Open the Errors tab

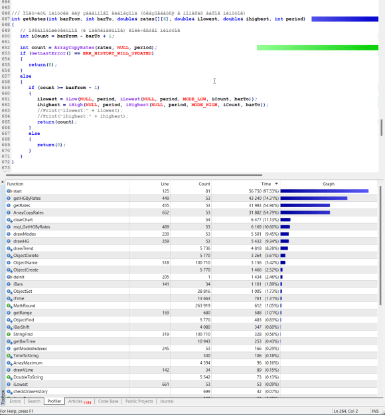pyautogui.click(x=15, y=401)
